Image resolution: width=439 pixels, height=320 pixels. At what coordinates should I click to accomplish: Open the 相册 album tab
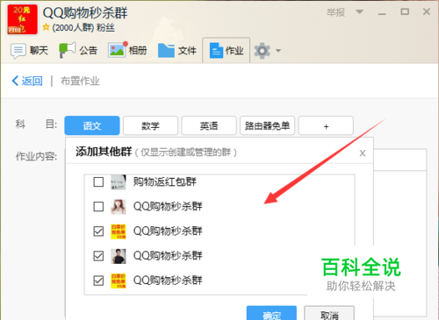pos(127,51)
